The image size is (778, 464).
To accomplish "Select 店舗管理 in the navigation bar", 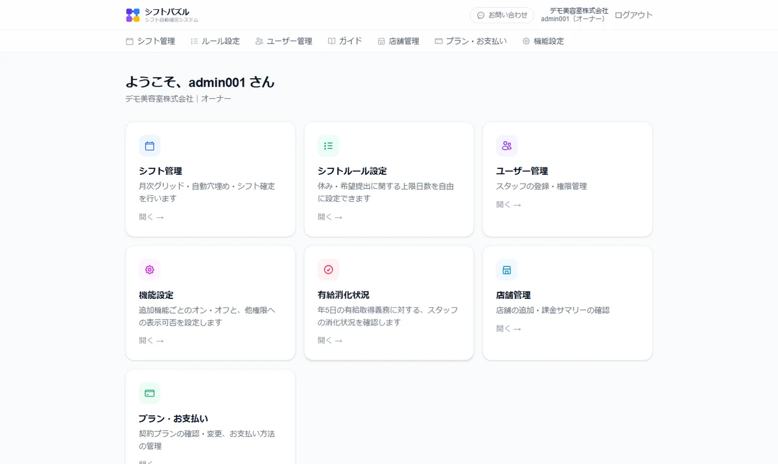I will coord(398,41).
